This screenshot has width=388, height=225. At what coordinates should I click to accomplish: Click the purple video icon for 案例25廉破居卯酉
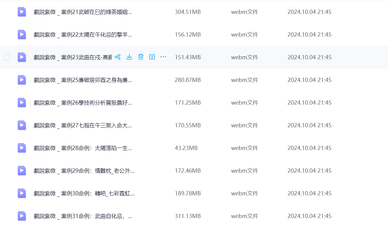[x=22, y=80]
